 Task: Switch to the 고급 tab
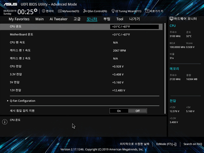pyautogui.click(x=77, y=19)
